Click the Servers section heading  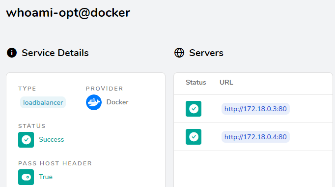point(206,53)
